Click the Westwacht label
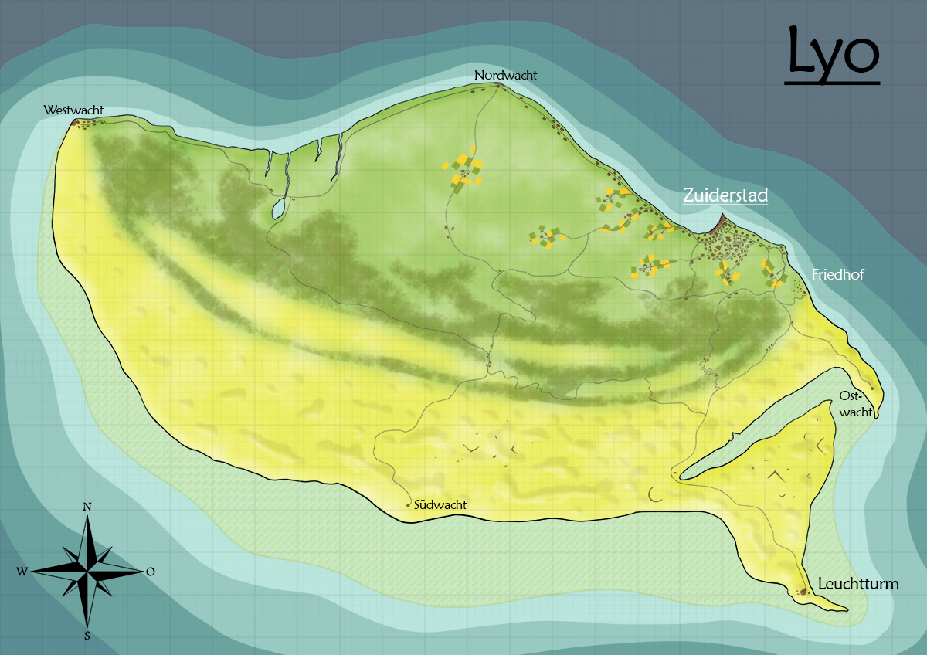 tap(73, 110)
